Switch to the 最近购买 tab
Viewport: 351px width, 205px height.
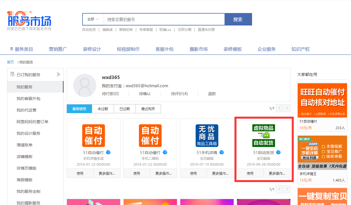[x=148, y=109]
